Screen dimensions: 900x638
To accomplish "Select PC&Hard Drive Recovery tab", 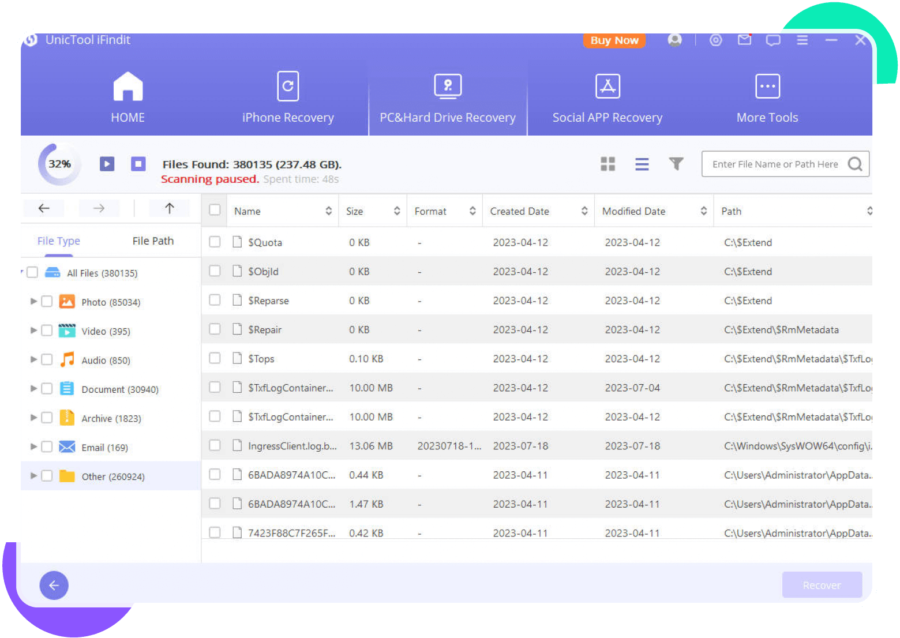I will pyautogui.click(x=448, y=97).
